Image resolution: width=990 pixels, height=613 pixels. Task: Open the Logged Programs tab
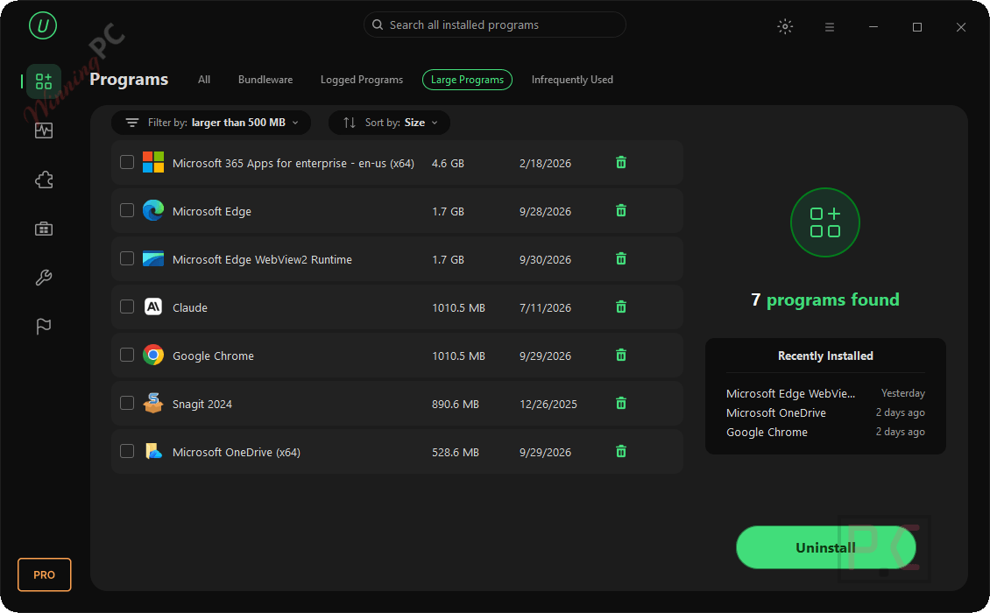tap(362, 80)
